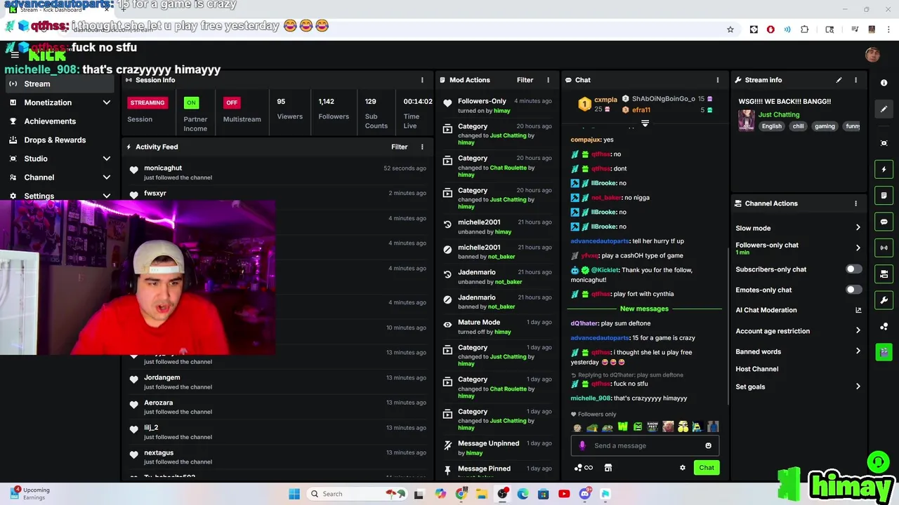Select the lightning bolt icon in right sidebar

tap(884, 169)
